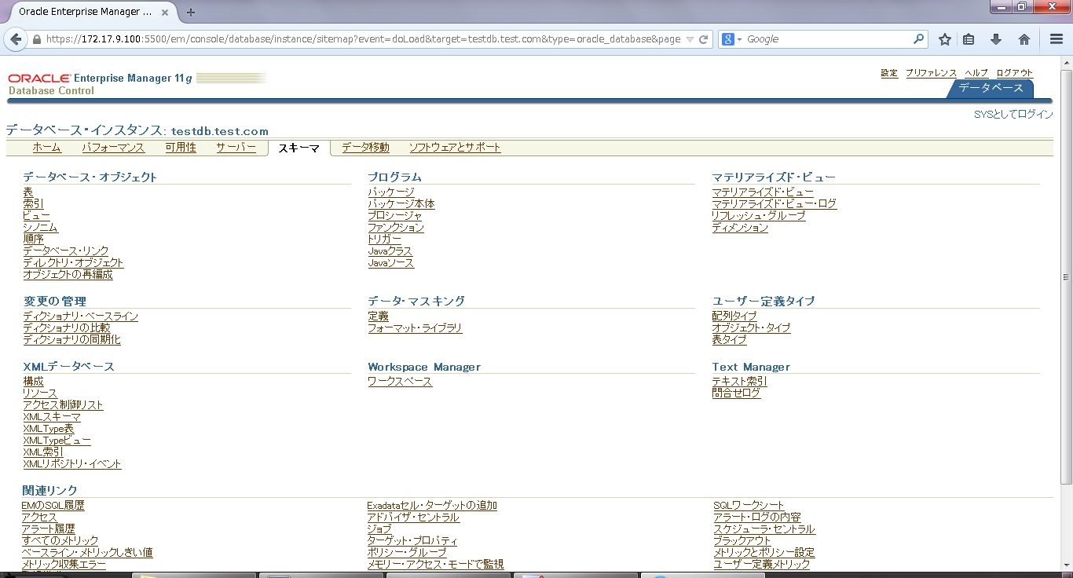Open the 配列タイプ link

tap(734, 316)
